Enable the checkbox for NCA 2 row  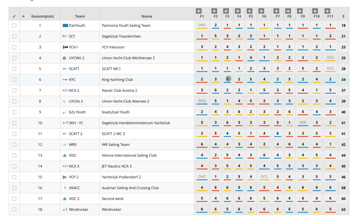[14, 91]
